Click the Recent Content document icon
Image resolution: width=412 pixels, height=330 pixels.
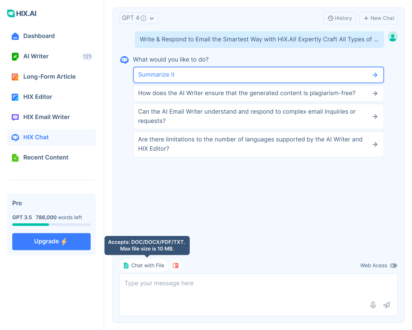click(x=15, y=158)
